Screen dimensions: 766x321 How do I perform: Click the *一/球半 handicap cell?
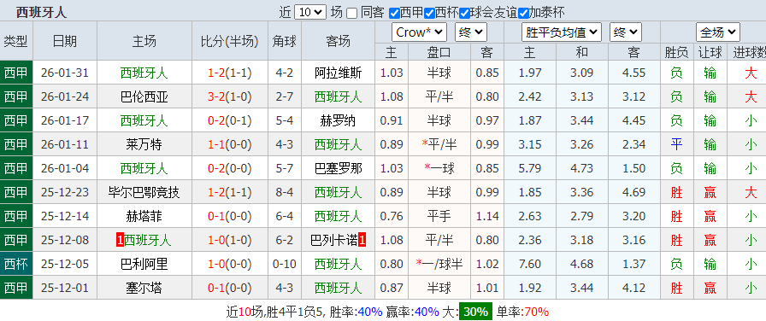click(x=439, y=264)
